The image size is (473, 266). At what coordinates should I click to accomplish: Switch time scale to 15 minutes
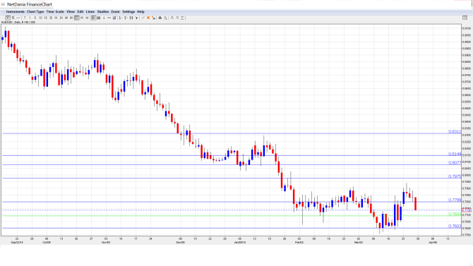pos(46,18)
